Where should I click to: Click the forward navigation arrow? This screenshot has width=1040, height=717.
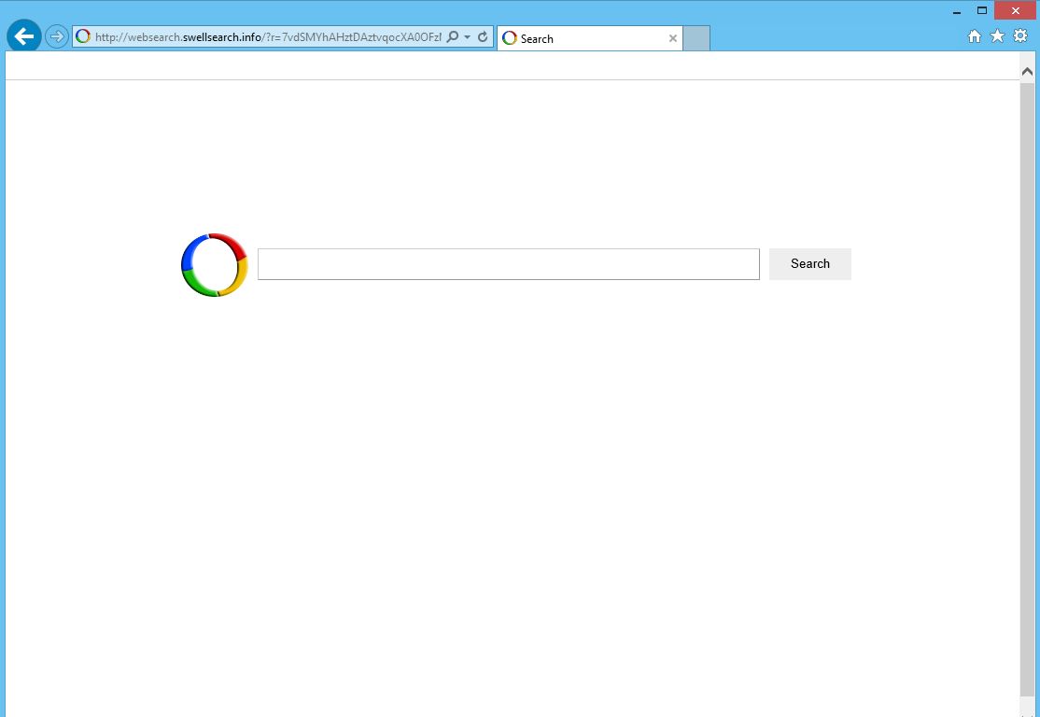point(56,37)
